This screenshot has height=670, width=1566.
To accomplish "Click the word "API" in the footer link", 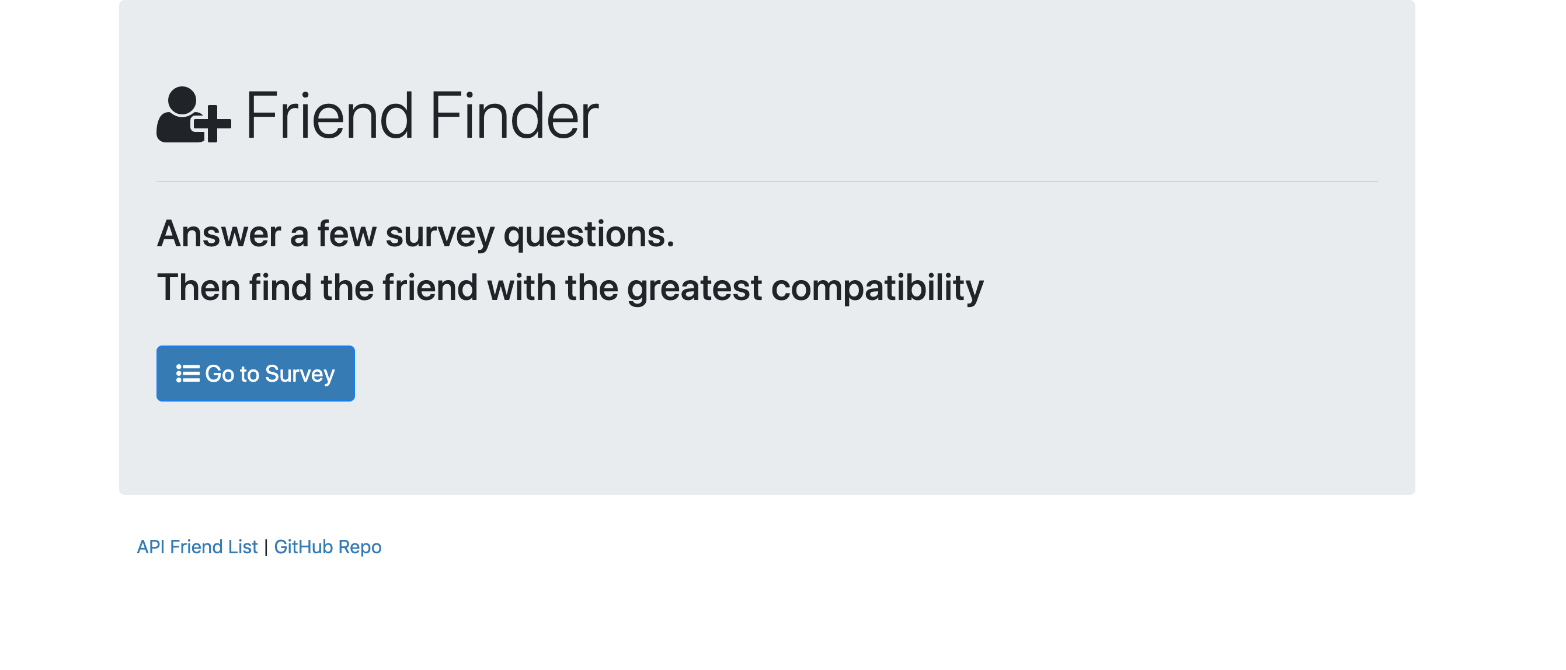I will click(x=151, y=547).
